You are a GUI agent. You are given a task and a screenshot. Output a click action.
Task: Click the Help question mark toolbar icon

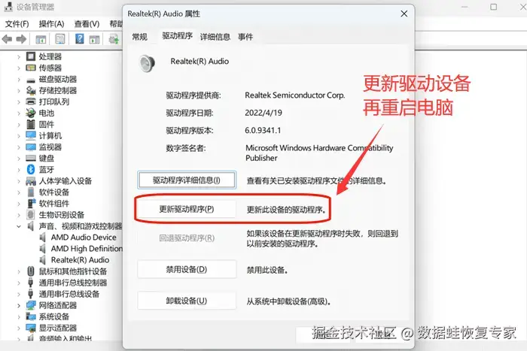click(80, 39)
